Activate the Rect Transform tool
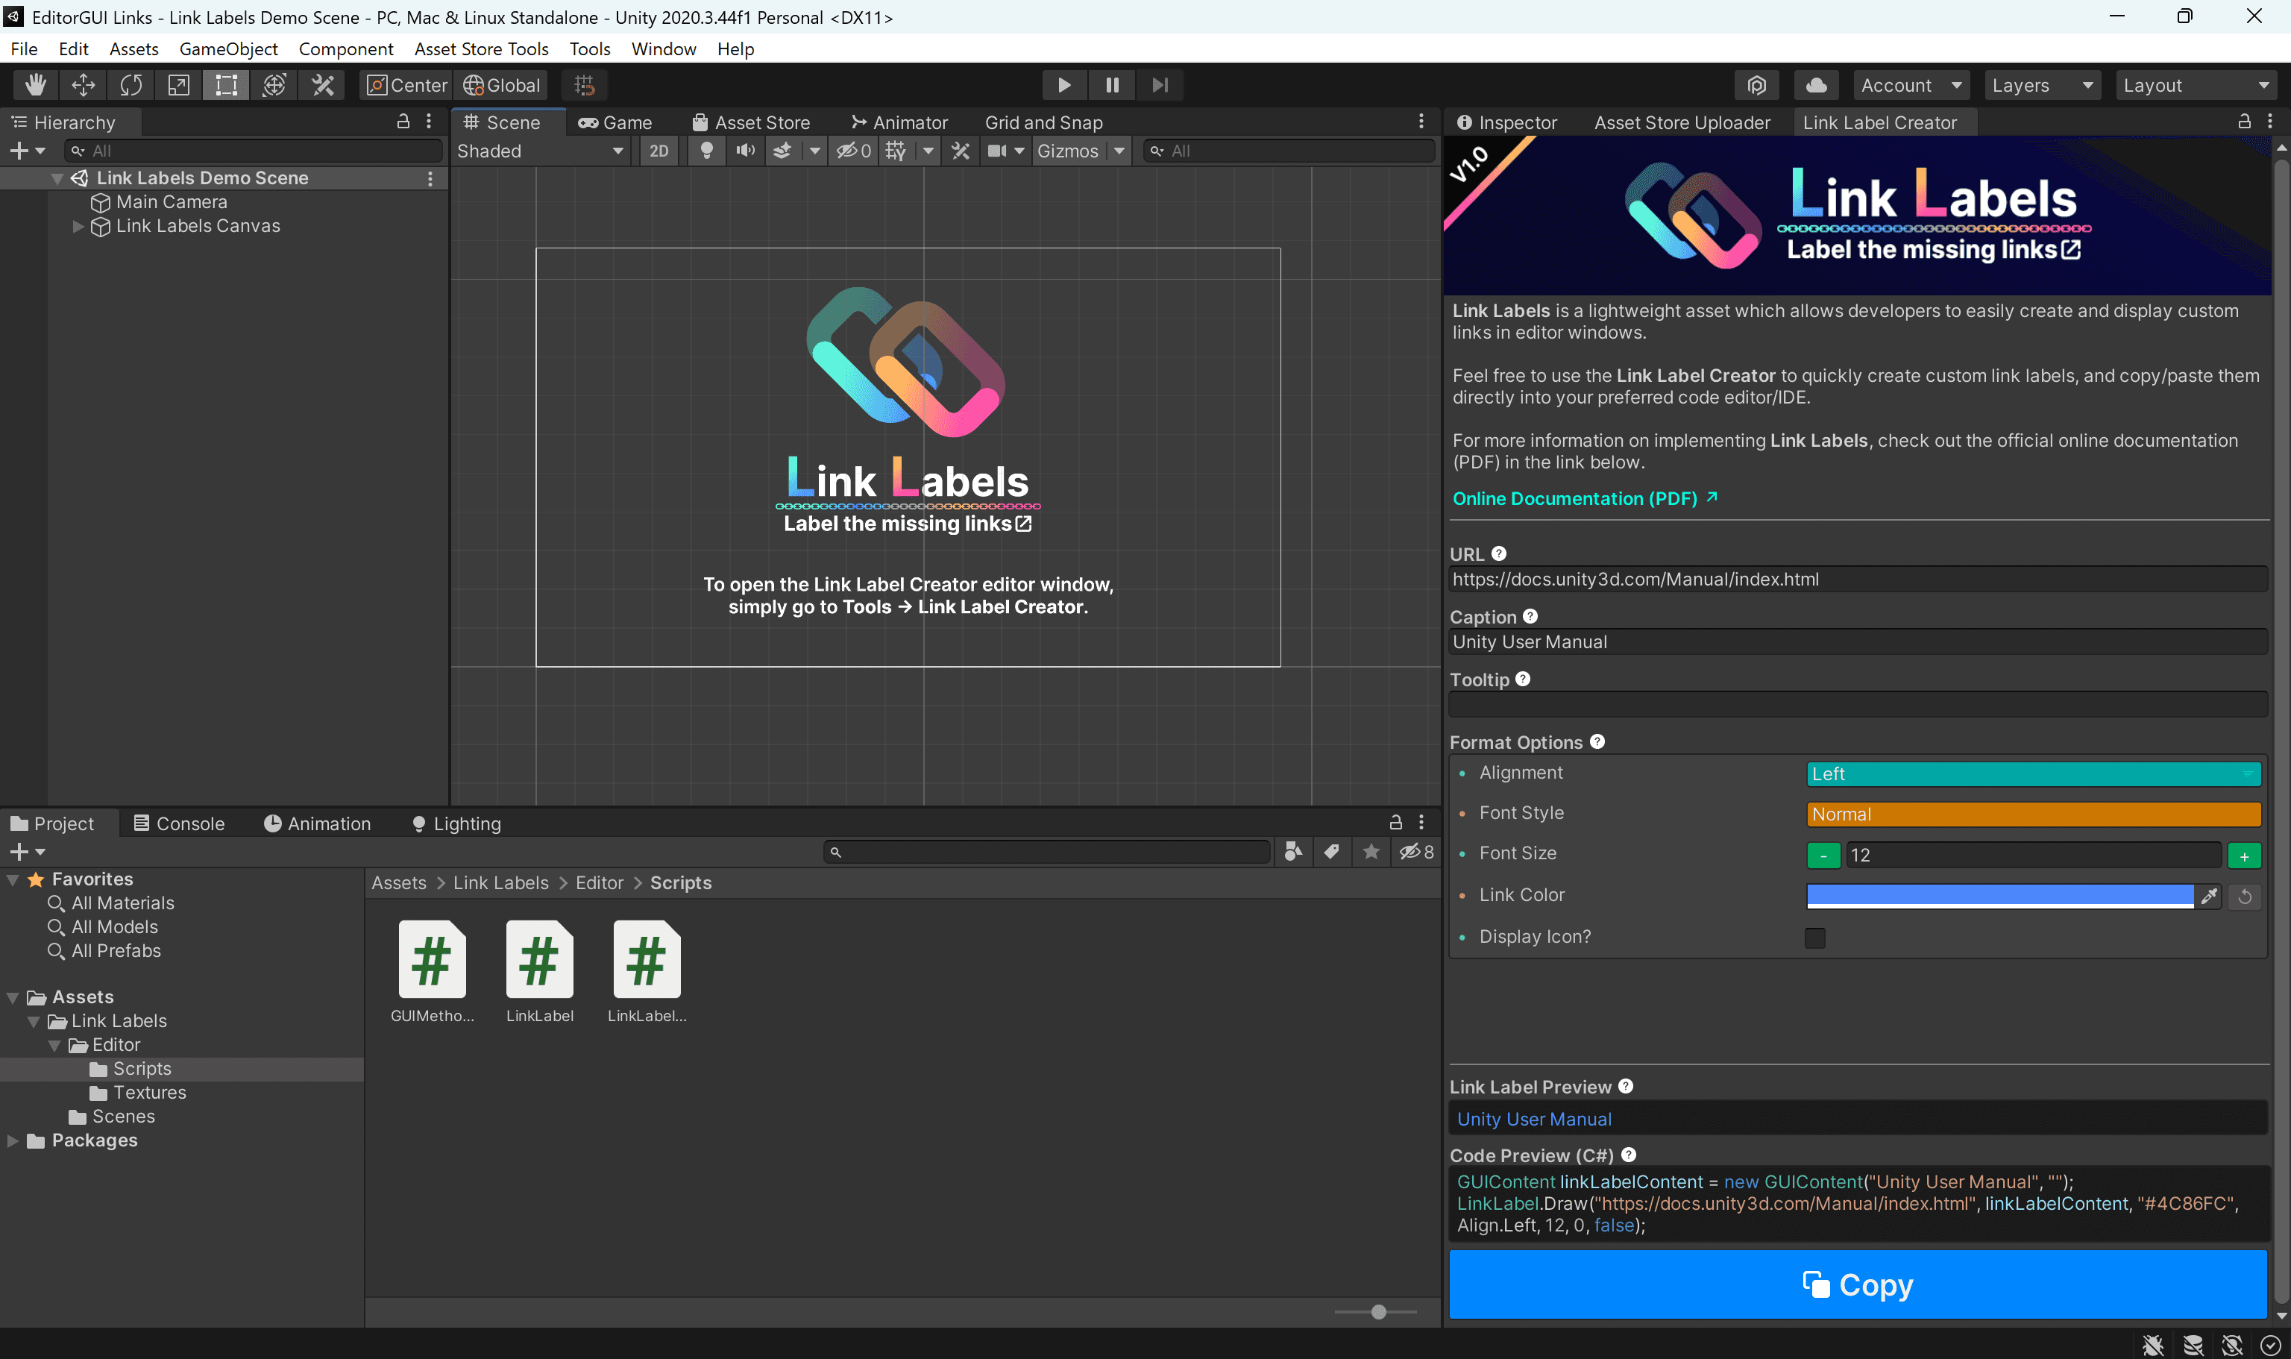Image resolution: width=2291 pixels, height=1359 pixels. tap(226, 85)
